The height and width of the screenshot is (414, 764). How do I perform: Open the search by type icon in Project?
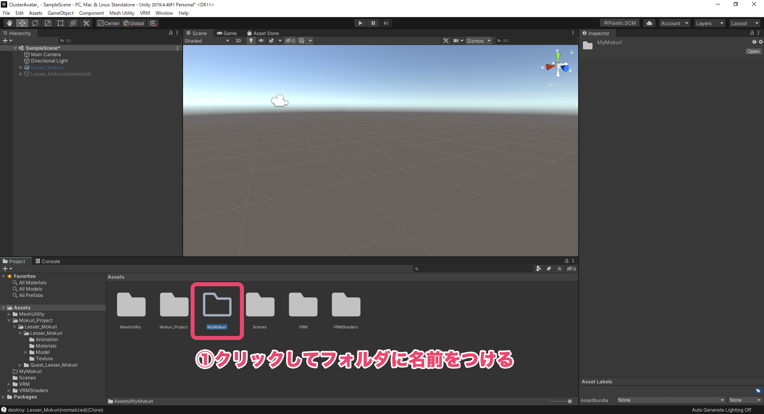[539, 269]
